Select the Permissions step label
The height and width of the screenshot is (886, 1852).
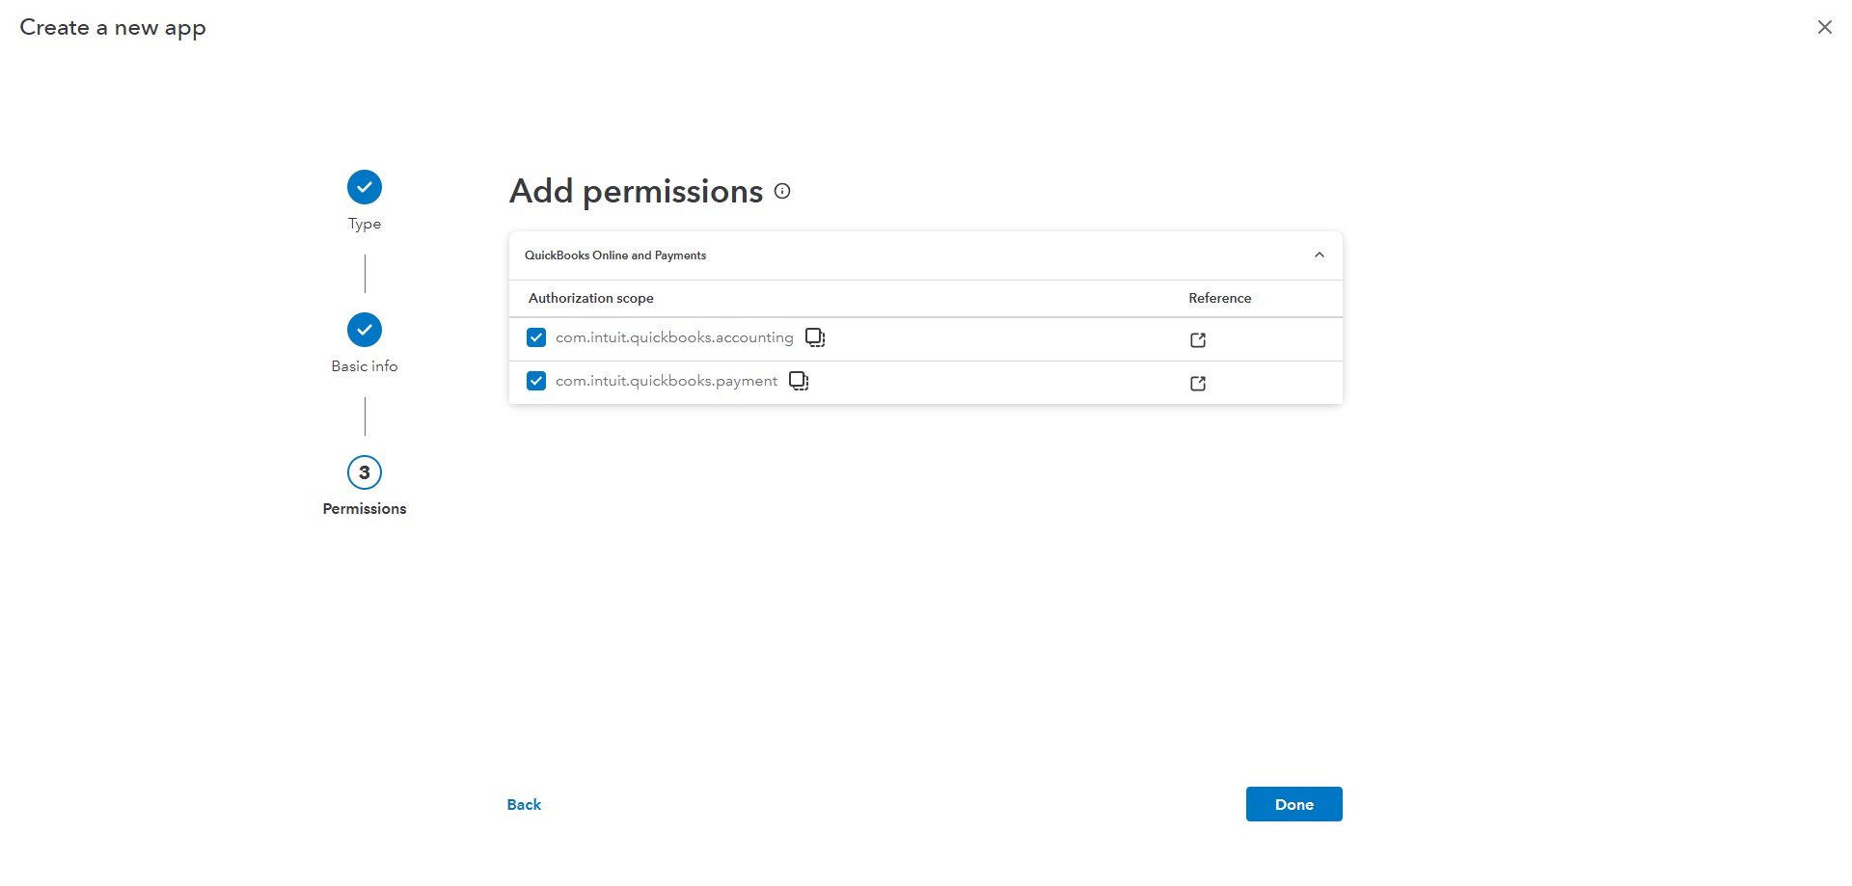click(x=365, y=509)
